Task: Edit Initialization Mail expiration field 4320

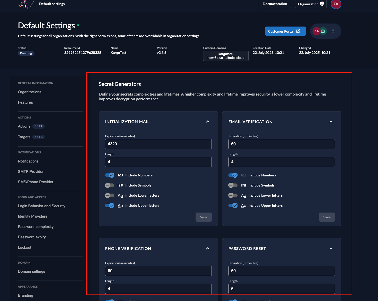Action: coord(158,144)
